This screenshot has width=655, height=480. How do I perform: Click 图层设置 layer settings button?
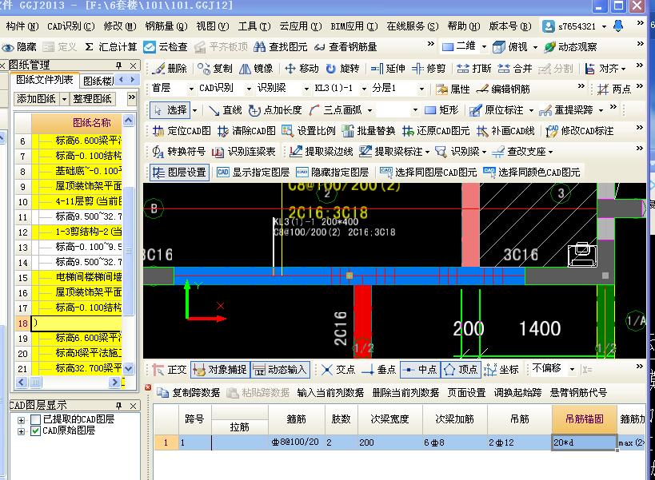point(179,173)
